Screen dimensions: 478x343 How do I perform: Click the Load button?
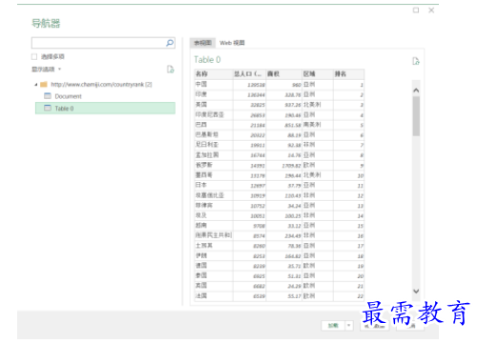click(x=333, y=326)
